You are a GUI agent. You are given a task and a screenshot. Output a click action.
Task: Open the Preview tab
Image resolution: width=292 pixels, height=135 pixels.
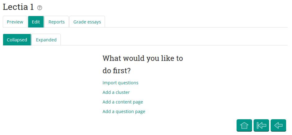(x=15, y=22)
